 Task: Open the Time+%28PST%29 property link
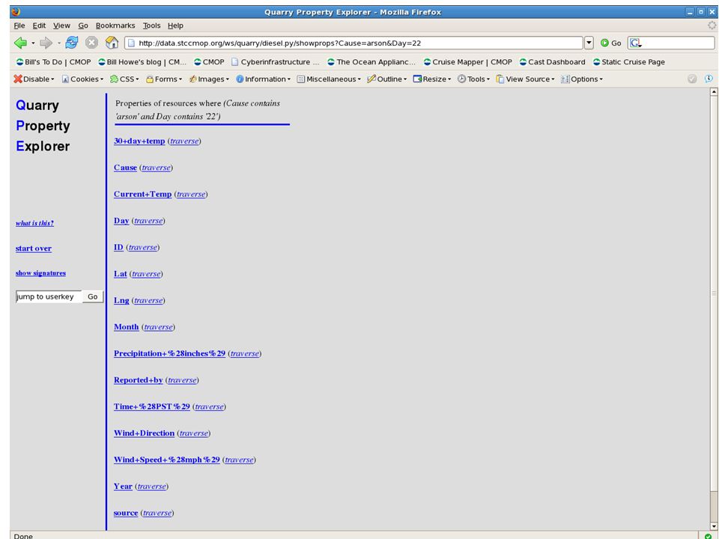pos(152,406)
